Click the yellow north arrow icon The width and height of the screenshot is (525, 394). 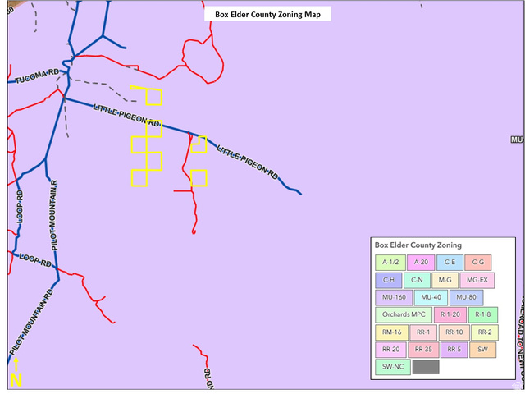16,374
